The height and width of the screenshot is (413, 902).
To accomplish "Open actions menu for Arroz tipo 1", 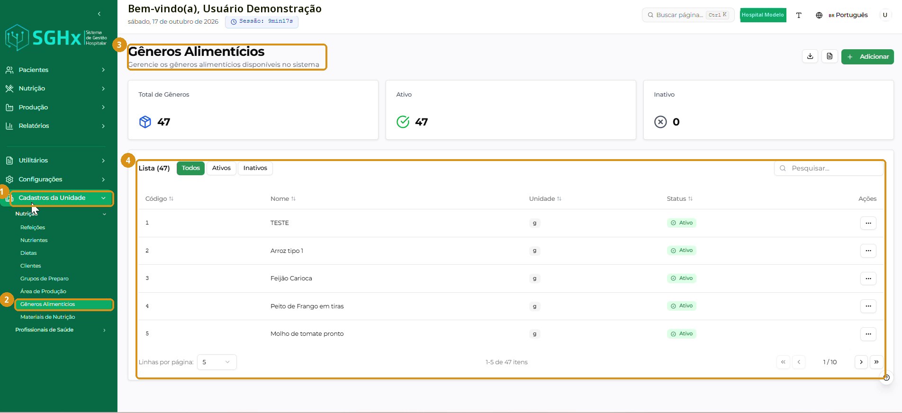I will [868, 251].
